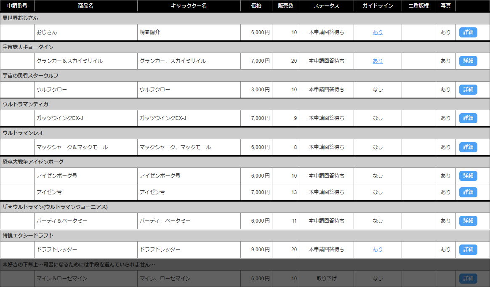
Task: Select the ウルトラマンレオ group heading
Action: [245, 133]
